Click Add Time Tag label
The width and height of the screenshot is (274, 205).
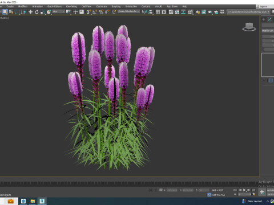tap(219, 195)
